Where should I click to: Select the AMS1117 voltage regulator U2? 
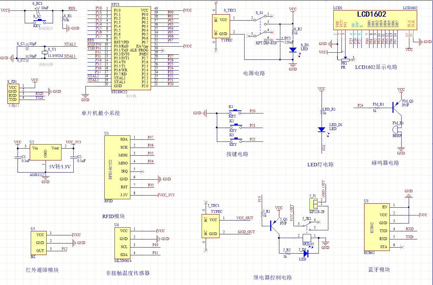click(45, 152)
